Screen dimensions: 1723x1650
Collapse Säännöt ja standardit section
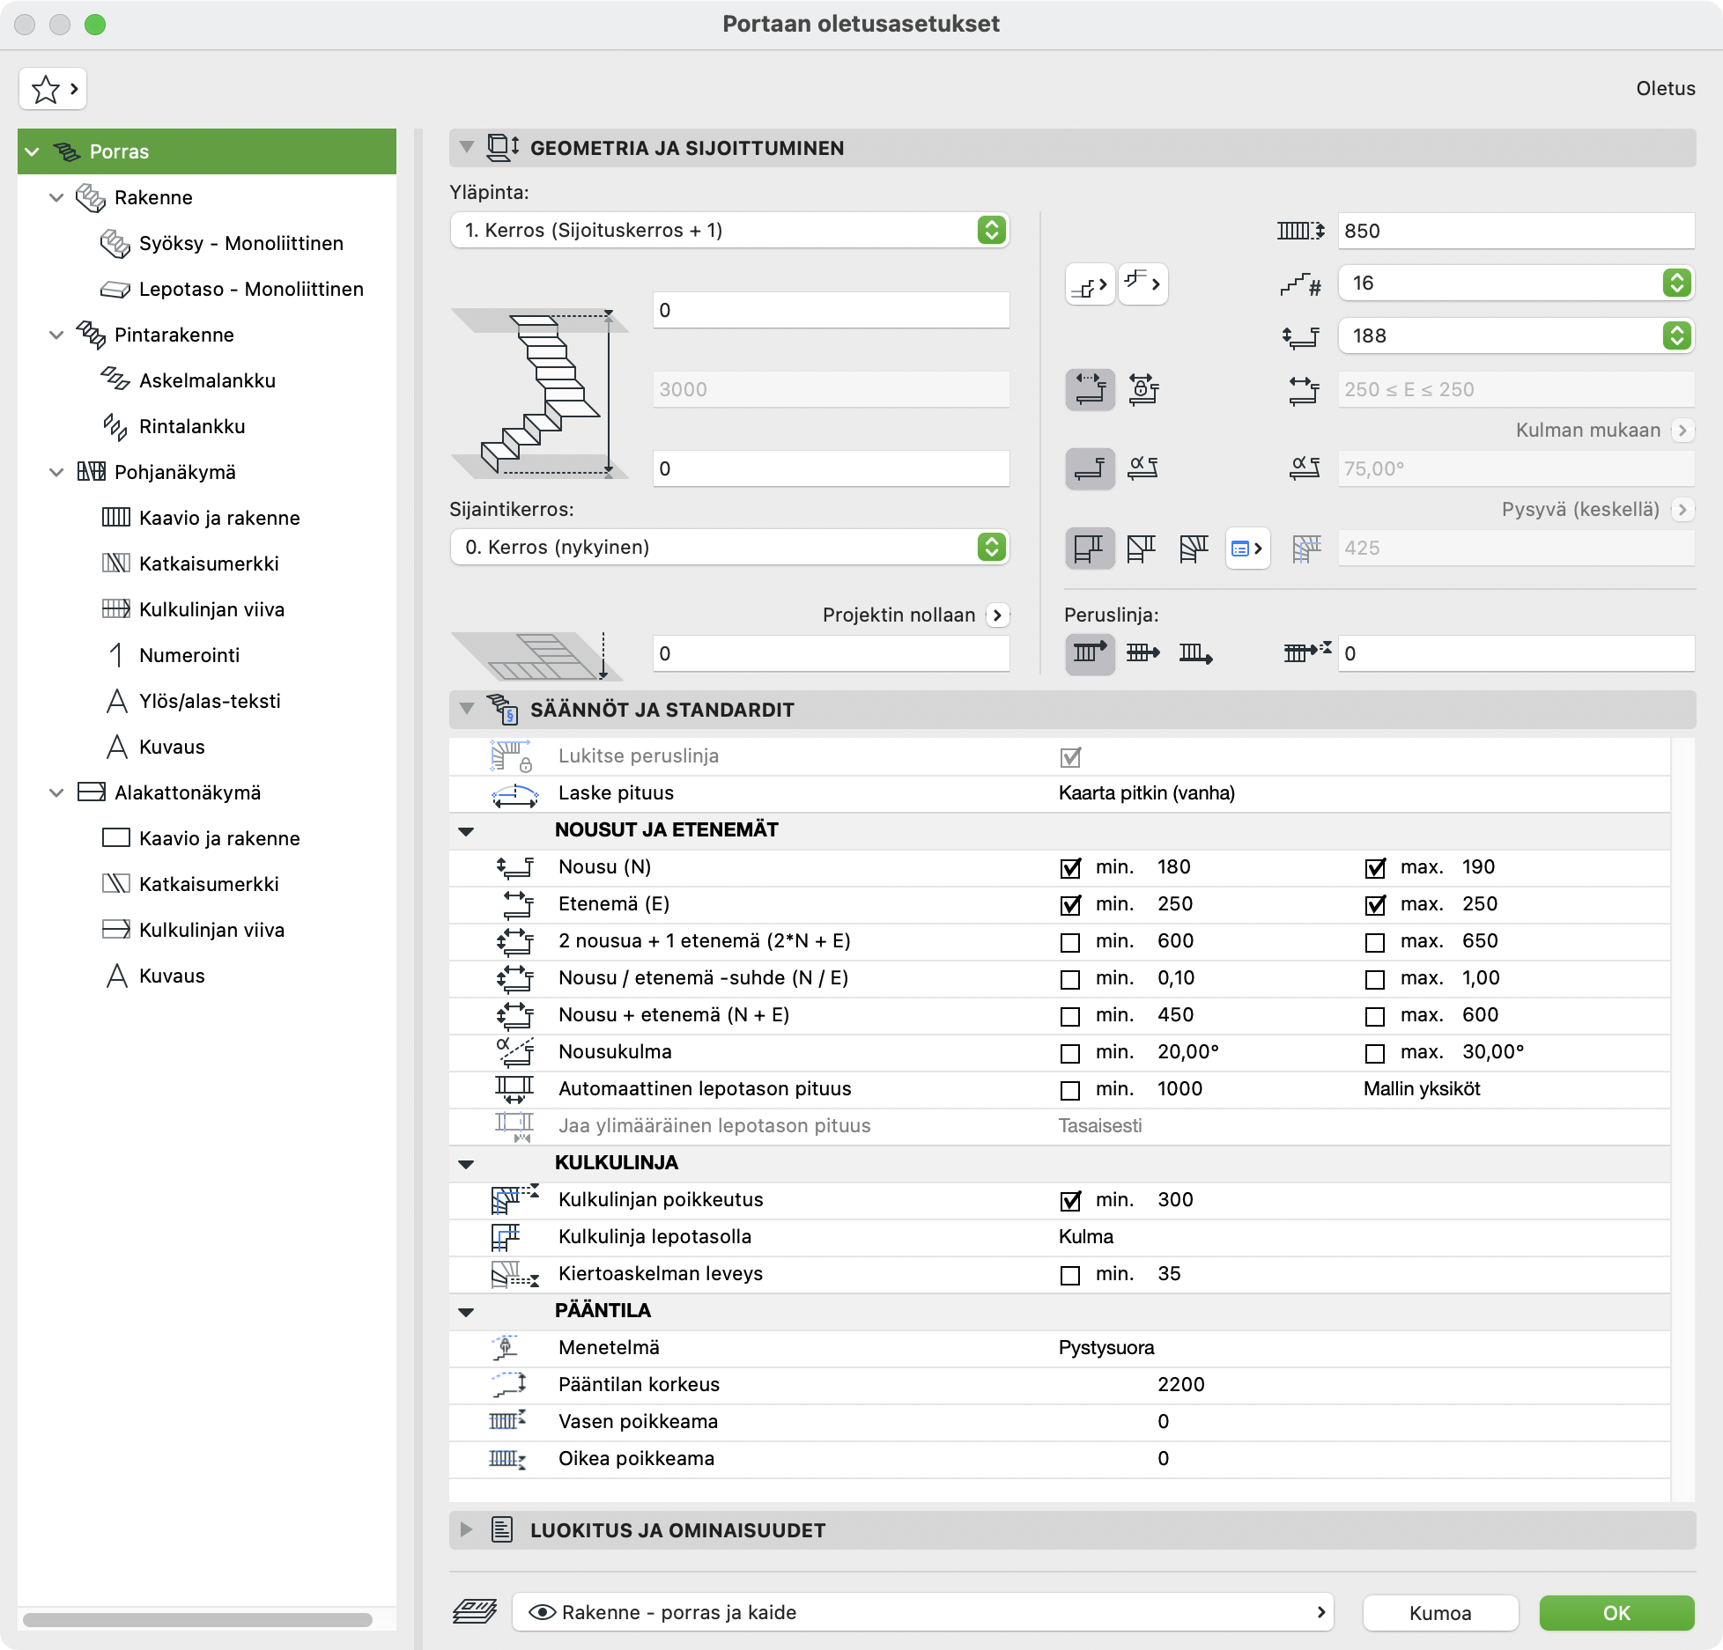(467, 710)
